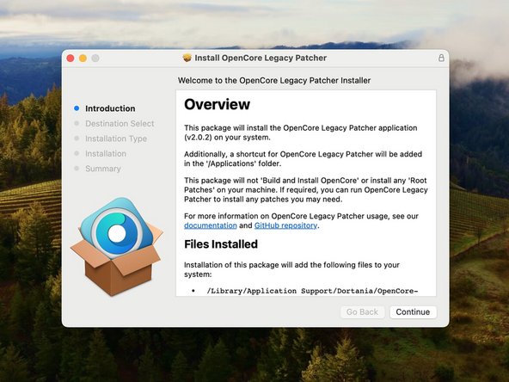
Task: Select the Destination Select step
Action: pyautogui.click(x=120, y=123)
